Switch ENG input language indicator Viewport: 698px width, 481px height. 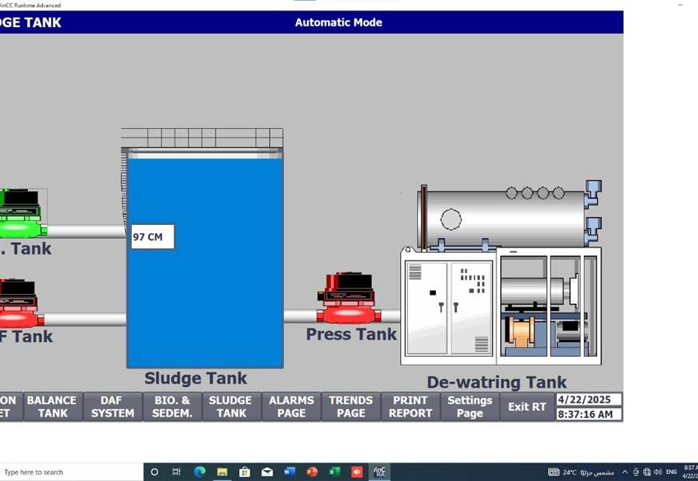pyautogui.click(x=672, y=472)
